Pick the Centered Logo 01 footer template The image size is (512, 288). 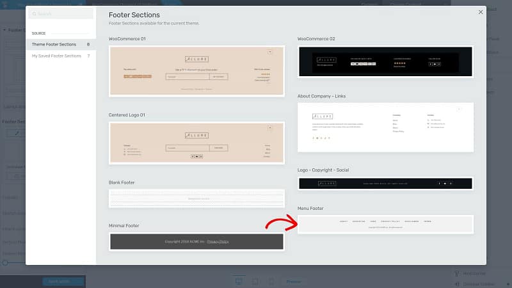click(196, 143)
